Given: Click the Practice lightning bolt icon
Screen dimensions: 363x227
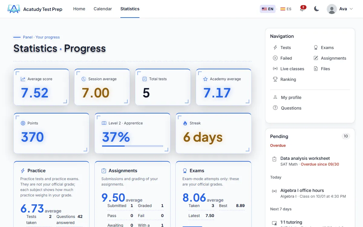Looking at the screenshot, I should (23, 171).
